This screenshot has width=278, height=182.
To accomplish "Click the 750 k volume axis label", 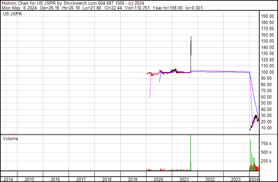I will tap(267, 143).
